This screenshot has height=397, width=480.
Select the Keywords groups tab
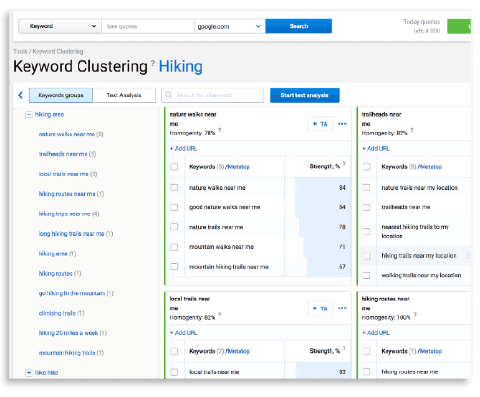coord(60,95)
